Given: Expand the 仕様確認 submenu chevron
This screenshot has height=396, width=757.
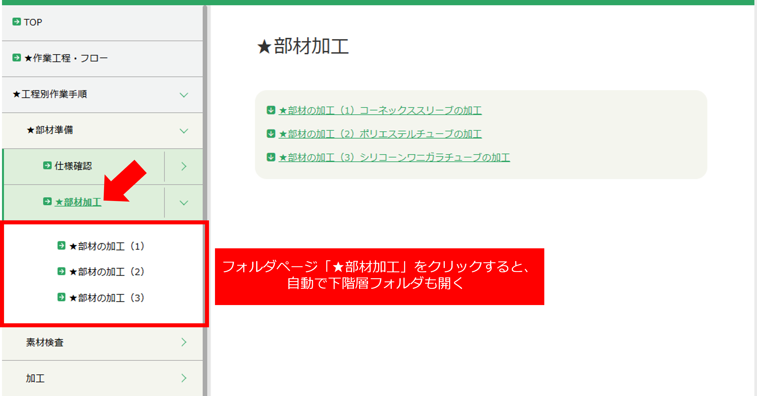Looking at the screenshot, I should pyautogui.click(x=184, y=166).
